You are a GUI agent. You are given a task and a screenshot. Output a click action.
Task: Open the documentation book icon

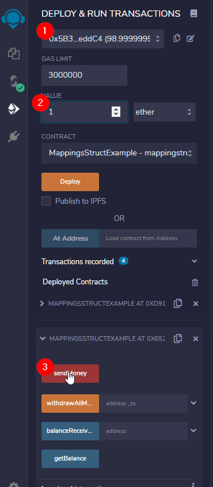point(194,14)
